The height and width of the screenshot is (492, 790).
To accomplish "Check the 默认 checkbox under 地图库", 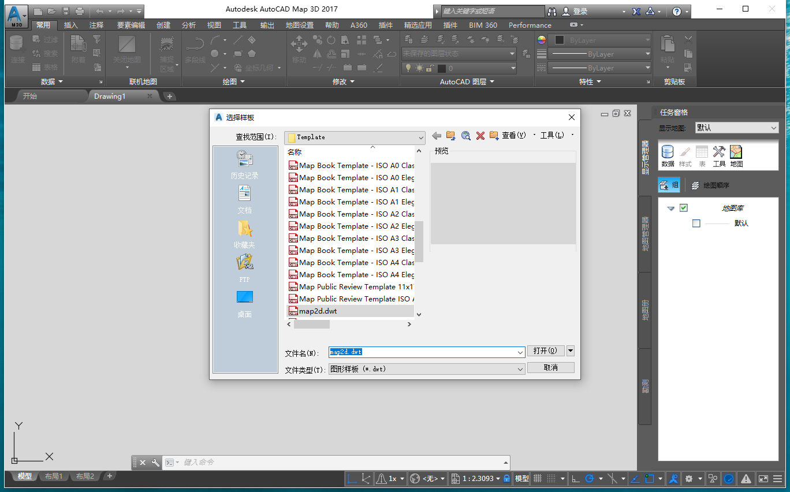I will point(696,223).
